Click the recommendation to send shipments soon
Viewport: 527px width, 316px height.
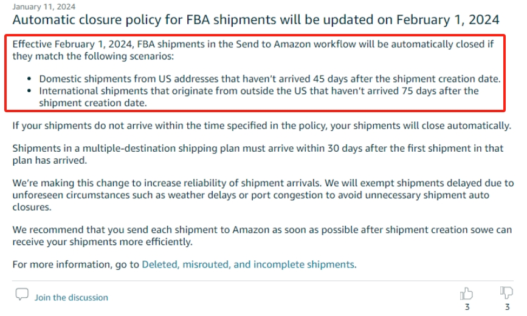(x=262, y=235)
